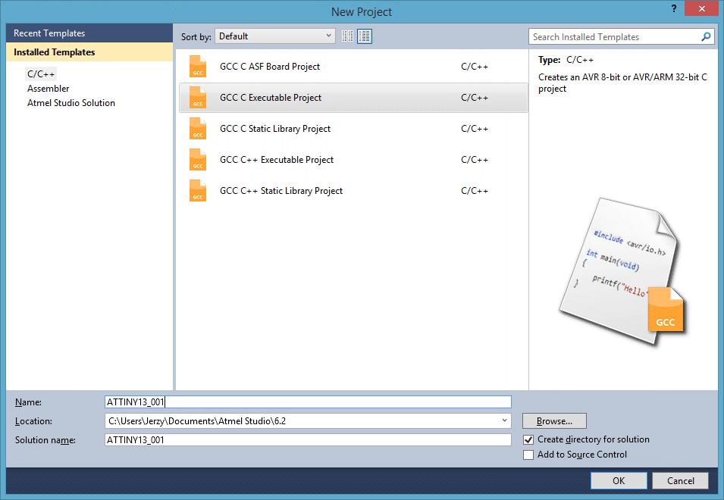Viewport: 724px width, 500px height.
Task: Click the GCC C ASF Board Project icon
Action: 198,67
